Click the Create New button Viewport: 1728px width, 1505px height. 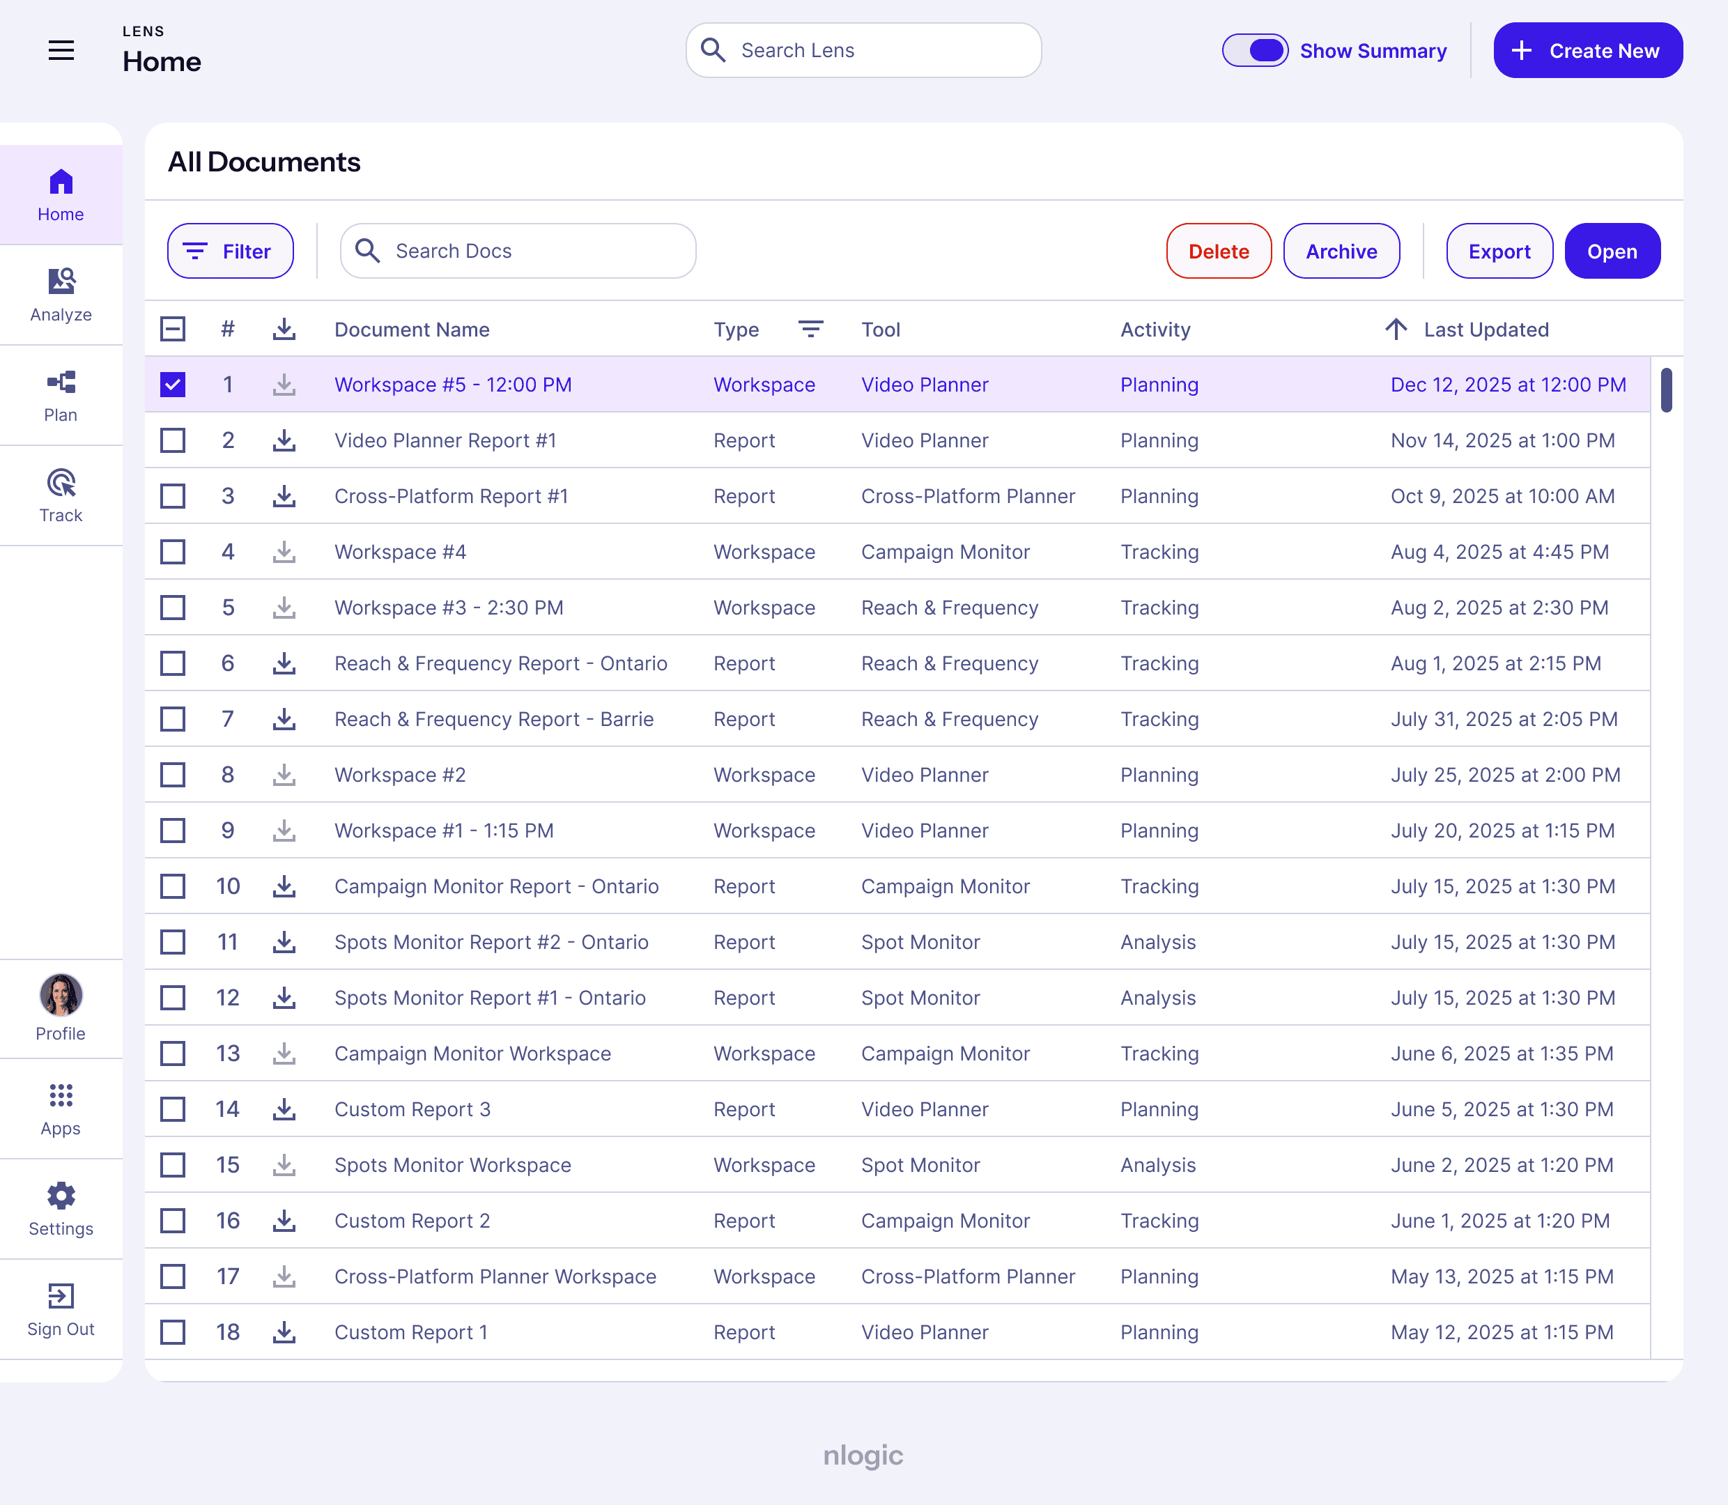[x=1587, y=50]
